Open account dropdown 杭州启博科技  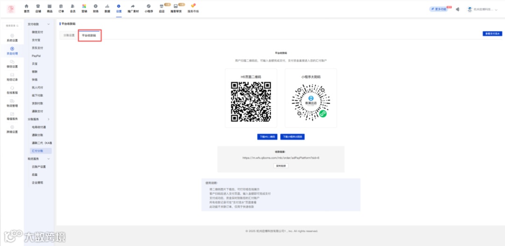483,10
